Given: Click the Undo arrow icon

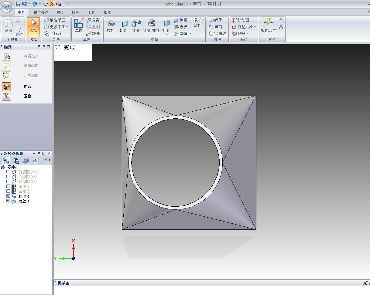Looking at the screenshot, I should click(24, 4).
